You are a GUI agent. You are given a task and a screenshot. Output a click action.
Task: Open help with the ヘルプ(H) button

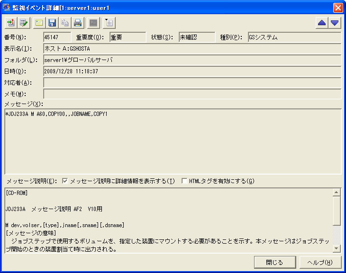point(320,262)
